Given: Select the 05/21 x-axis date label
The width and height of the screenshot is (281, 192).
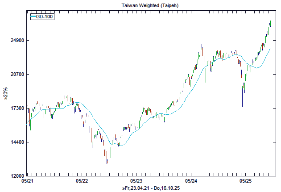Looking at the screenshot, I should click(x=27, y=181).
